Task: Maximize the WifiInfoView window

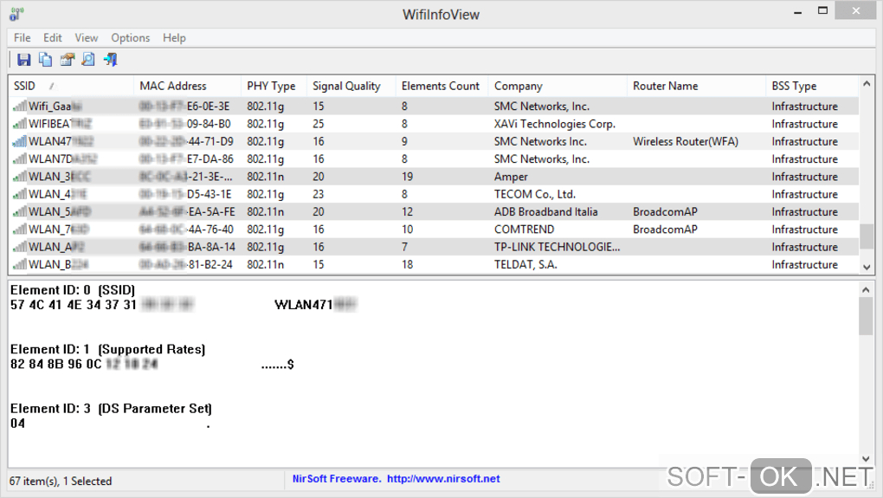Action: pos(822,10)
